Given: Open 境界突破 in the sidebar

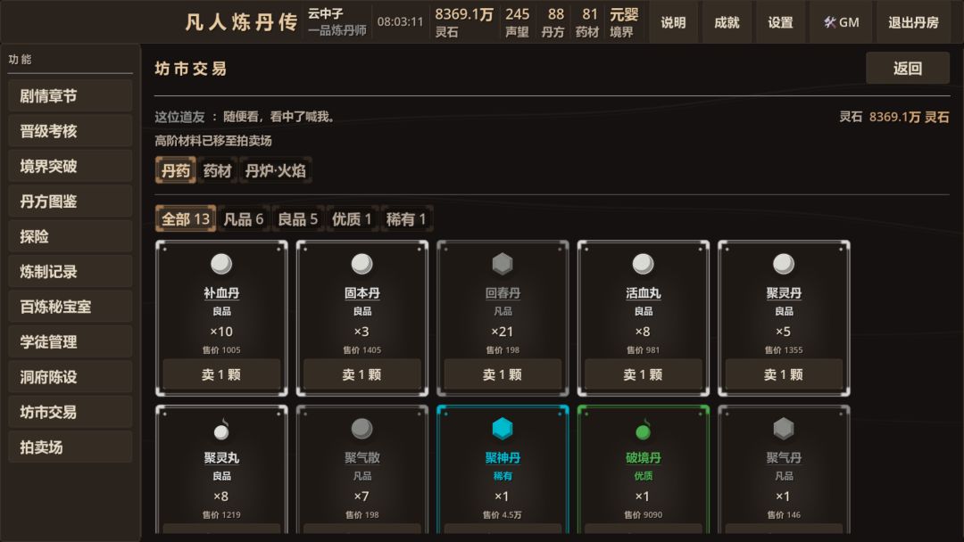Looking at the screenshot, I should [x=71, y=167].
